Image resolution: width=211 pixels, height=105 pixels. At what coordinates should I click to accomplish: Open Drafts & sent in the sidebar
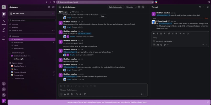(32, 31)
